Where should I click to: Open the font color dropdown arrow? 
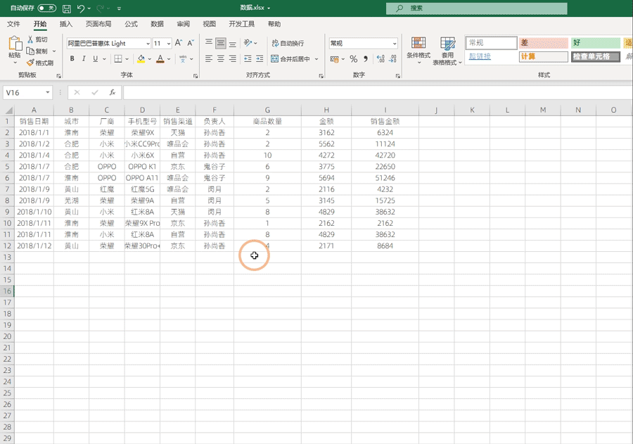(x=169, y=59)
